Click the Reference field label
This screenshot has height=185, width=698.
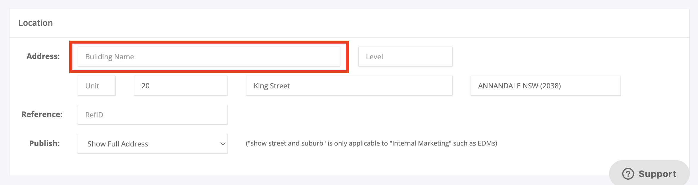pos(42,114)
